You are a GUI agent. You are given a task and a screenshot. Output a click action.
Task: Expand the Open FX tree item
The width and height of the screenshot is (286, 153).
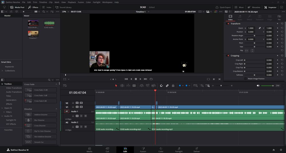[x=2, y=108]
